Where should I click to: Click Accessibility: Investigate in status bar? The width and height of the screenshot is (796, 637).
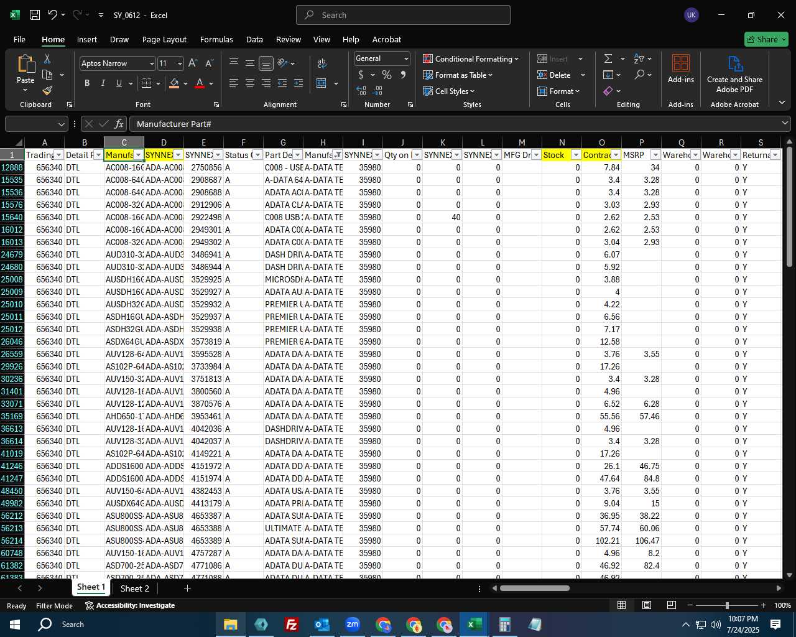click(x=130, y=605)
